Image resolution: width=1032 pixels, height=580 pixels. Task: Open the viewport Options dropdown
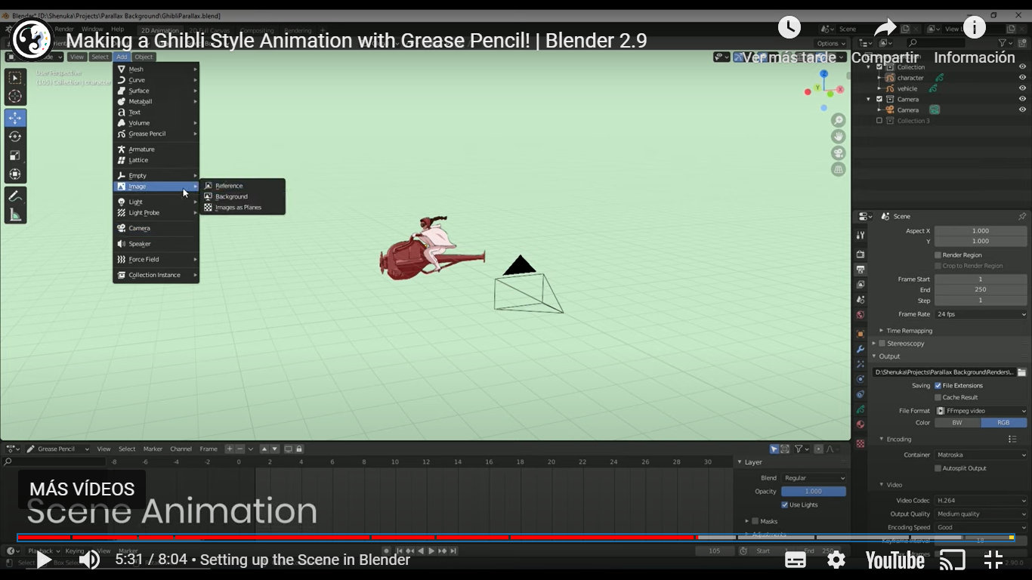point(831,43)
